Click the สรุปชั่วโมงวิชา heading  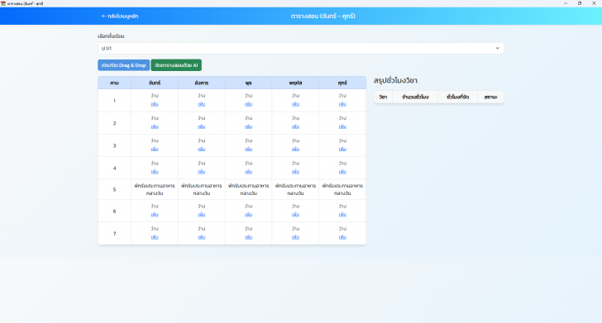click(395, 81)
